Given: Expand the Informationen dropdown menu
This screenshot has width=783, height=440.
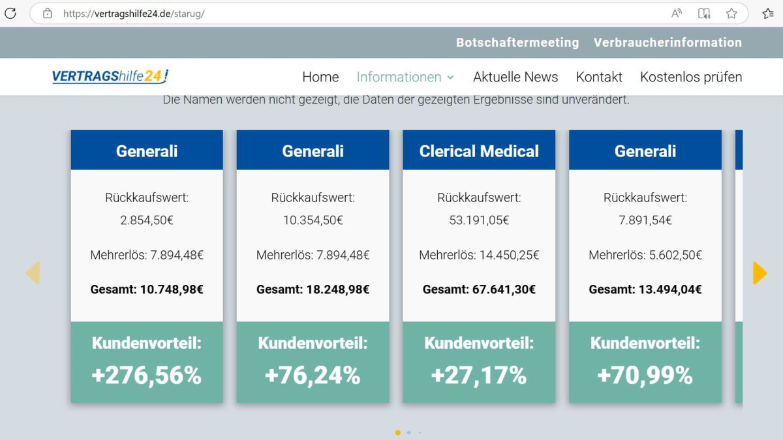Looking at the screenshot, I should point(405,77).
